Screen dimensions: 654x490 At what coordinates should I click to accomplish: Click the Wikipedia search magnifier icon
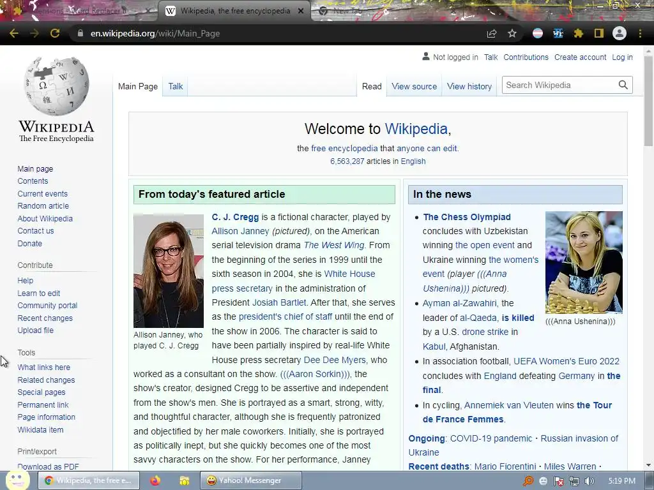(623, 85)
